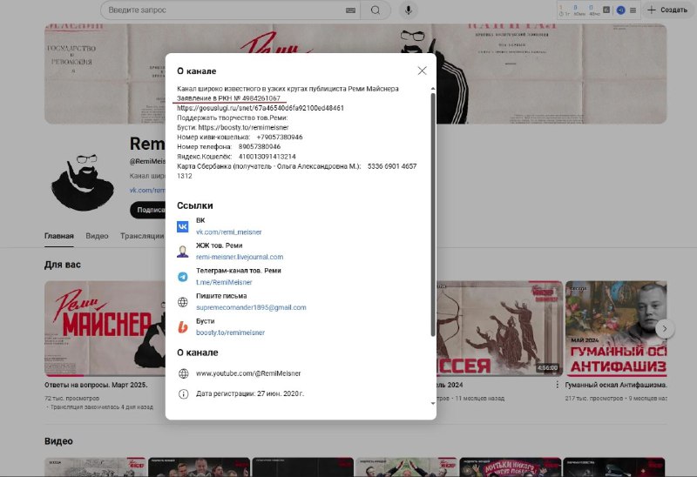Image resolution: width=697 pixels, height=477 pixels.
Task: Open the Гуманный оскал Антифашизма thumbnail
Action: click(616, 328)
